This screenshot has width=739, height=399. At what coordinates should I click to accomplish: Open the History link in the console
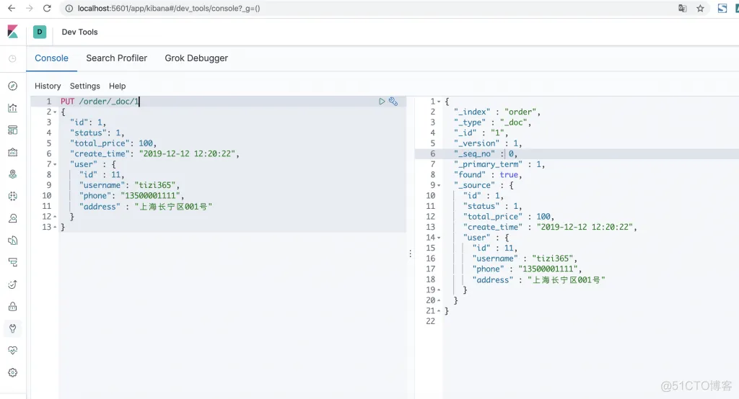point(48,86)
